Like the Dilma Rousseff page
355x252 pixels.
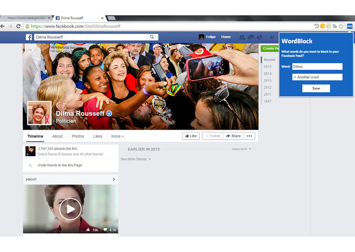click(x=191, y=136)
